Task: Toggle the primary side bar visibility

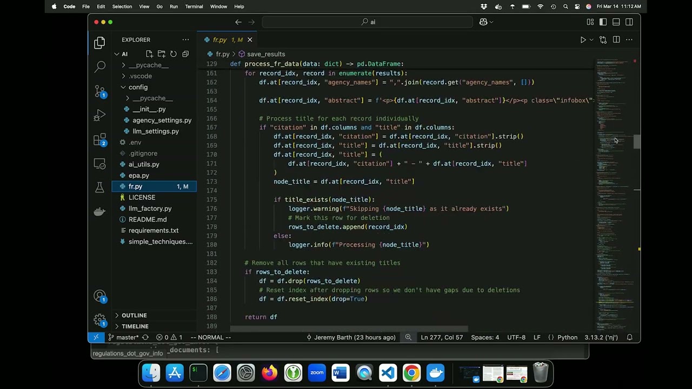Action: 603,22
